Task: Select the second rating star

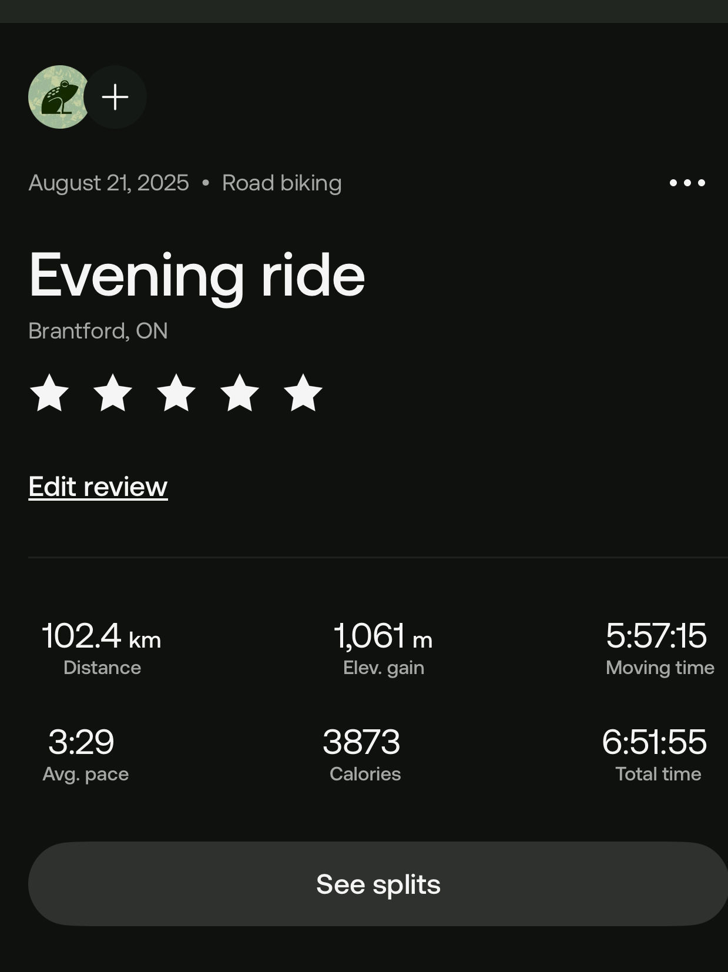Action: pos(113,393)
